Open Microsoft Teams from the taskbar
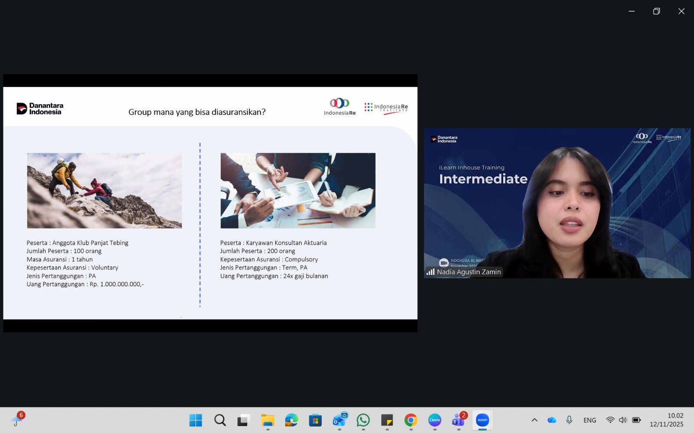 pyautogui.click(x=458, y=420)
